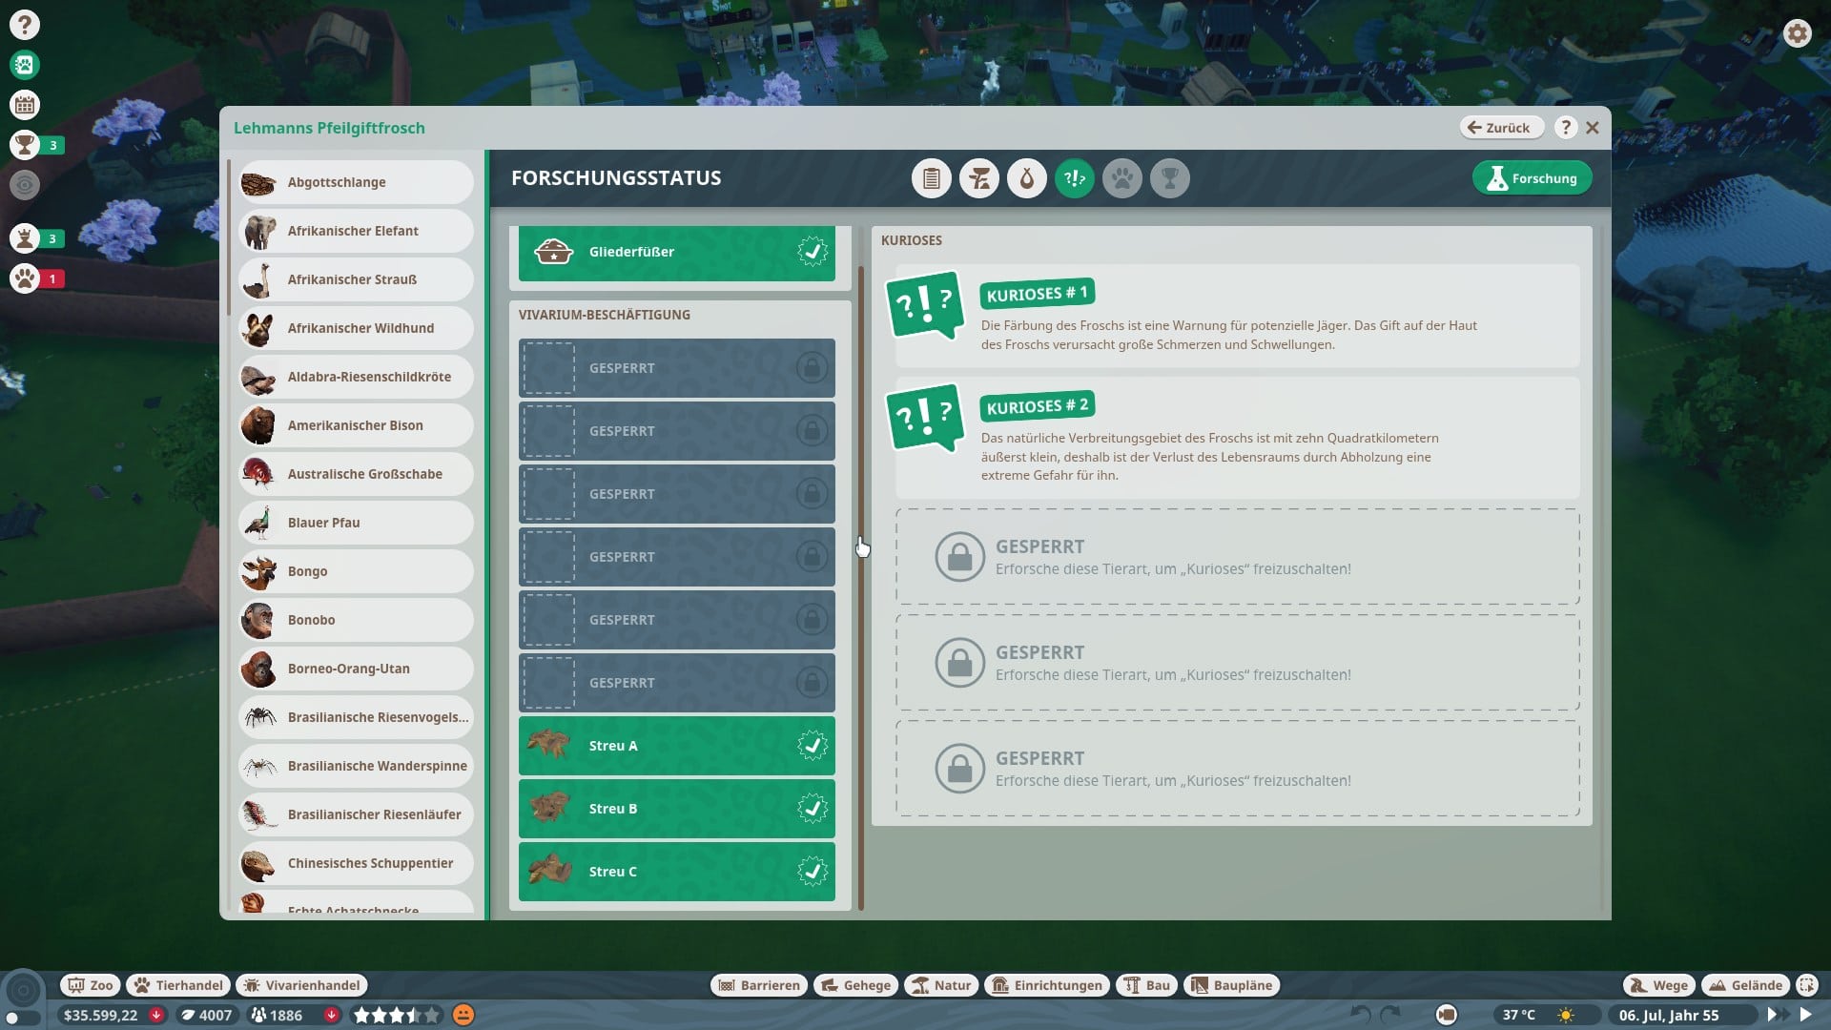Image resolution: width=1831 pixels, height=1030 pixels.
Task: Select the Kurioses trivia tab icon
Action: coord(1074,178)
